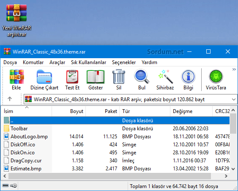Sort by the Tür column header
Viewport: 238px width, 191px height.
145,111
